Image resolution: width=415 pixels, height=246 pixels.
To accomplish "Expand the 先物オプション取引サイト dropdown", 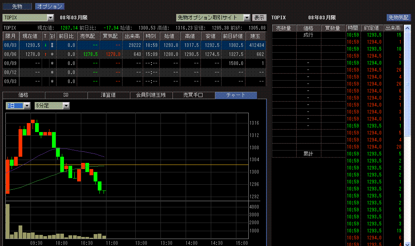I will pyautogui.click(x=247, y=18).
